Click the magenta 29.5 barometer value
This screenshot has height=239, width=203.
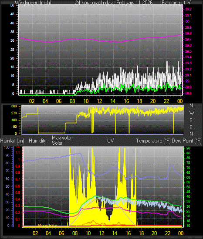188,51
